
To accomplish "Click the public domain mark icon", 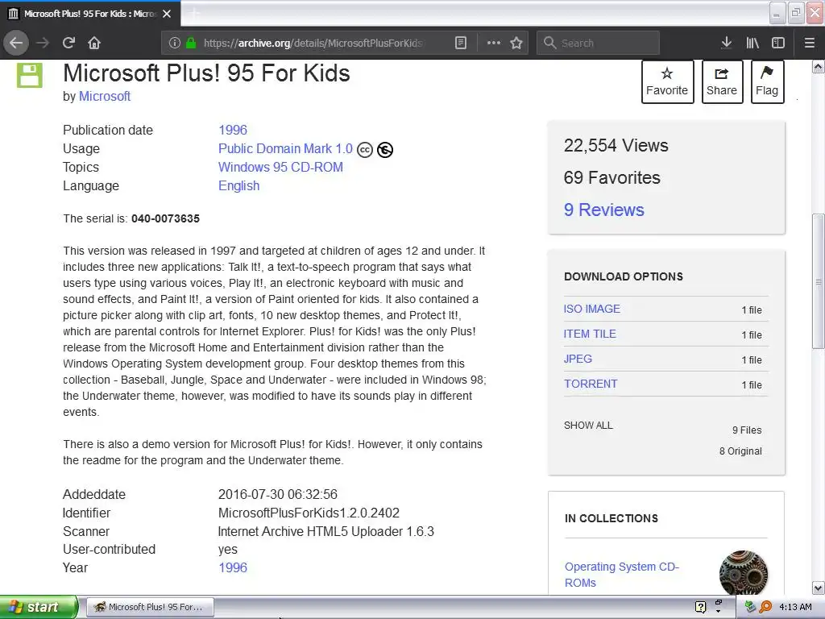I will coord(385,150).
